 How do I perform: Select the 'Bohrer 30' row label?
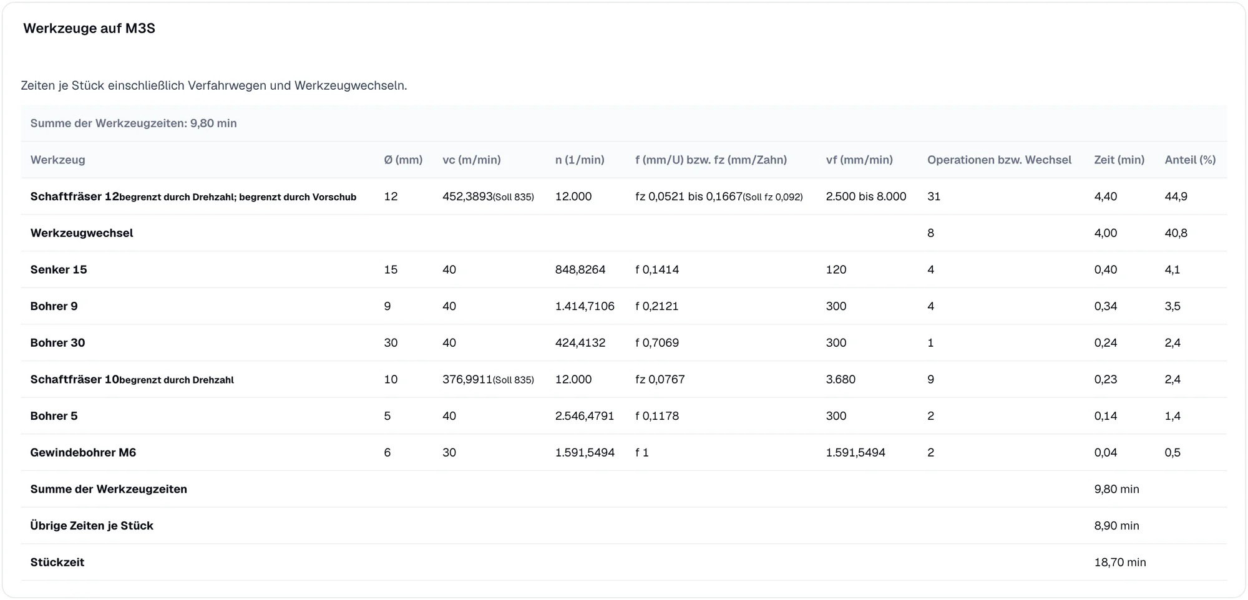point(57,343)
